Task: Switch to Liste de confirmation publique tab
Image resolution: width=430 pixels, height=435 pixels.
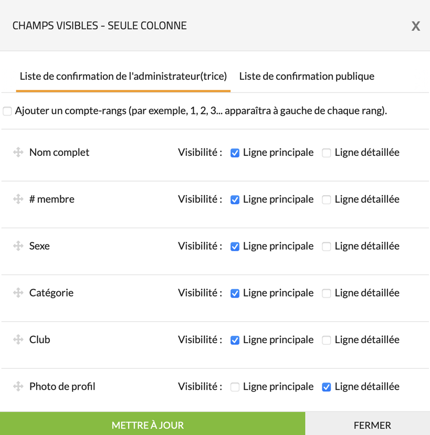Action: click(307, 76)
